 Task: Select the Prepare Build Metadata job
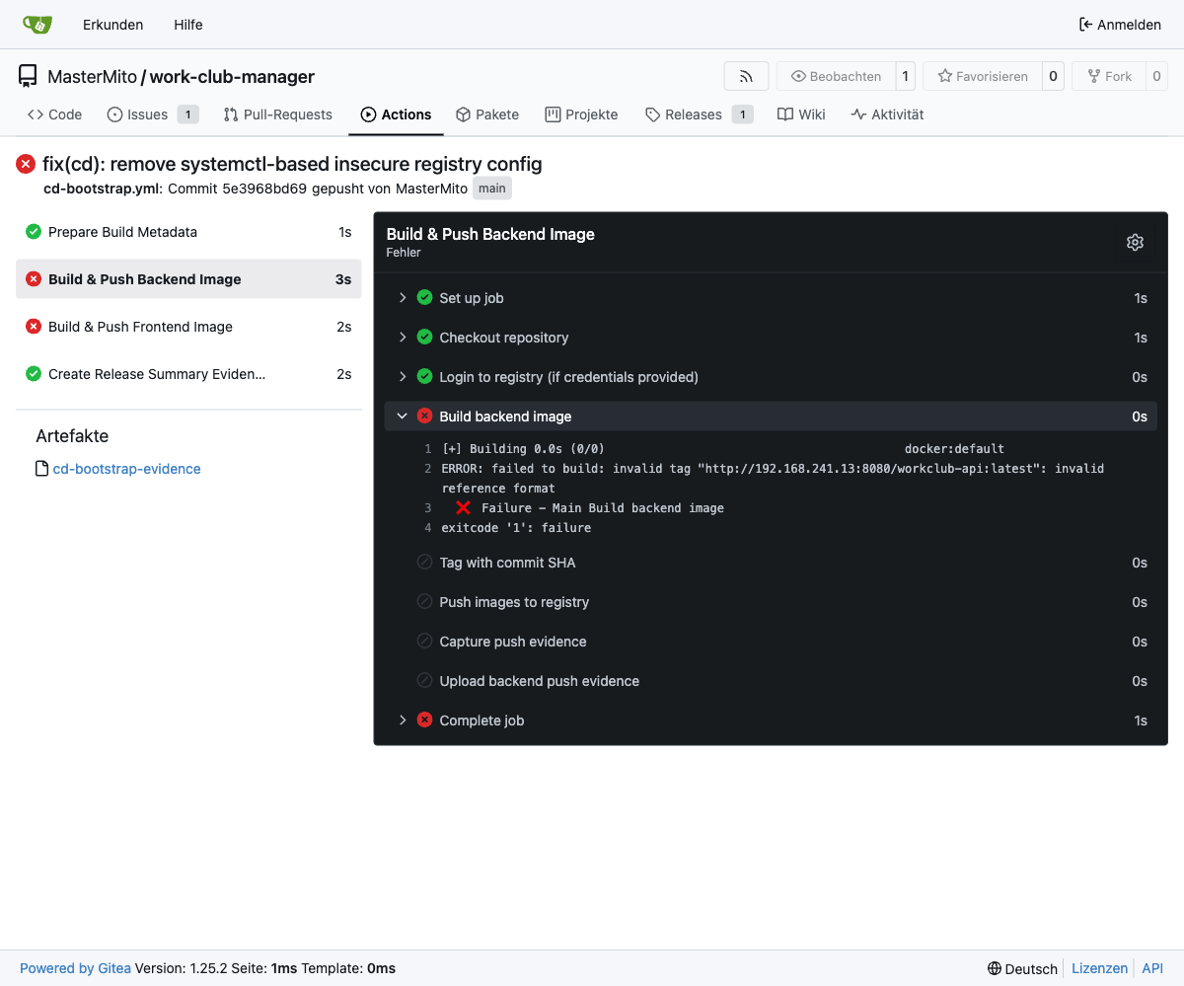[122, 232]
